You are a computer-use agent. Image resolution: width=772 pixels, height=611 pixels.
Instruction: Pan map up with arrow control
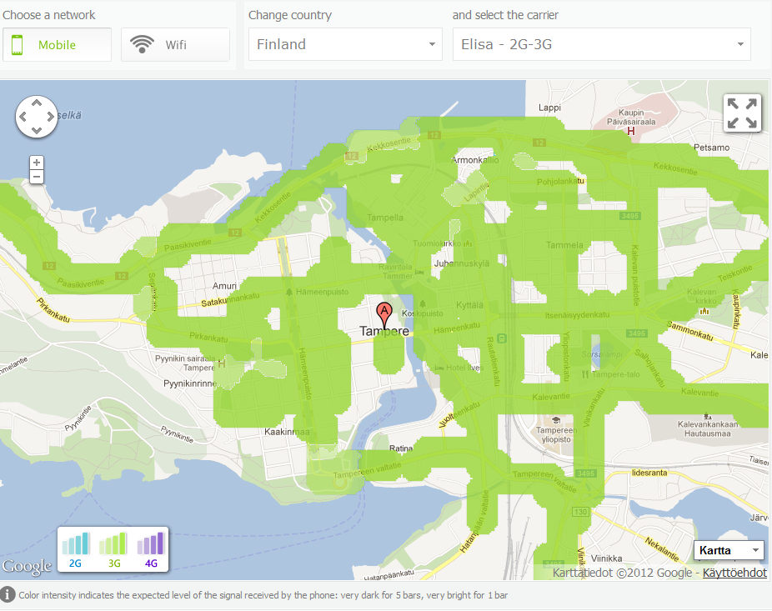pyautogui.click(x=37, y=103)
